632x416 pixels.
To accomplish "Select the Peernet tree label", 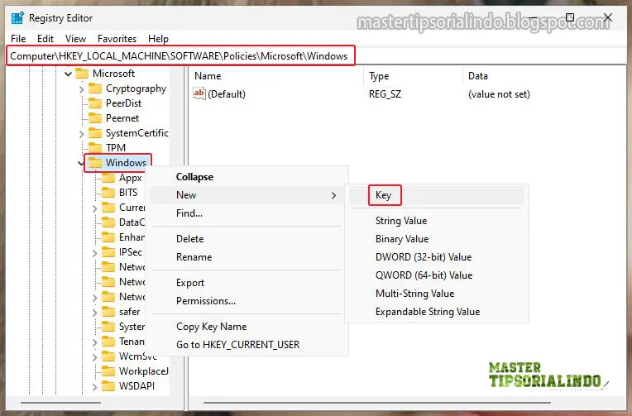I will coord(122,118).
